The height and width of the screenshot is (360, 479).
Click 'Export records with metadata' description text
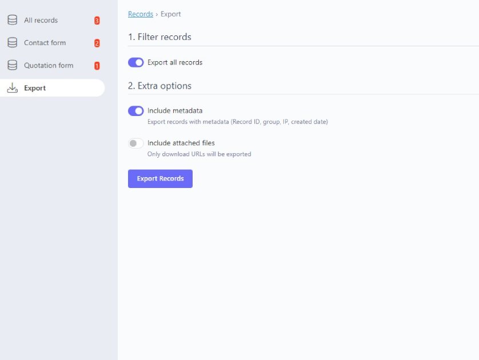(238, 122)
